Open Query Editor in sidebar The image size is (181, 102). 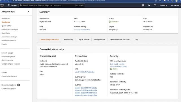[7, 26]
